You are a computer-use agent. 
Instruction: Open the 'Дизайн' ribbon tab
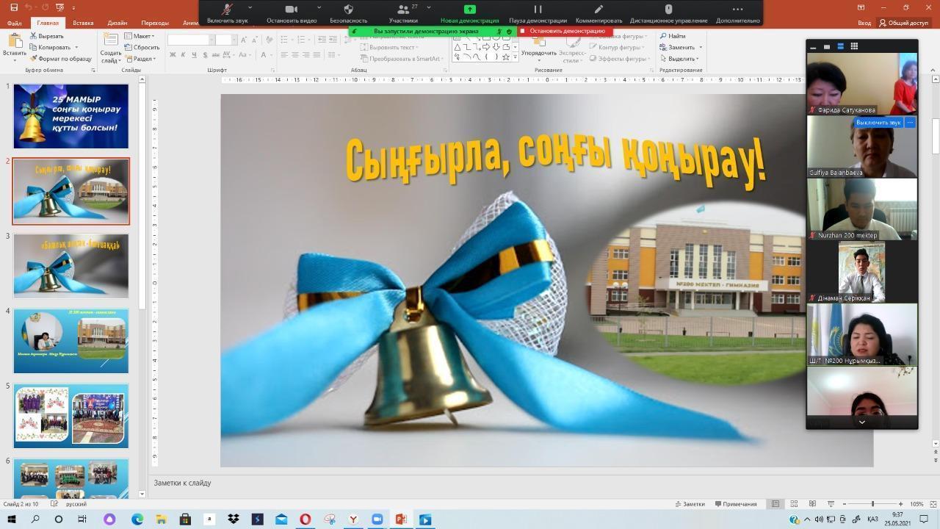pos(117,23)
